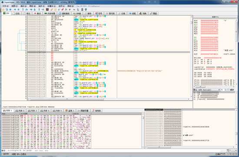Click the Pause execution toolbar icon
Screen dimensions: 239x157
pyautogui.click(x=18, y=10)
